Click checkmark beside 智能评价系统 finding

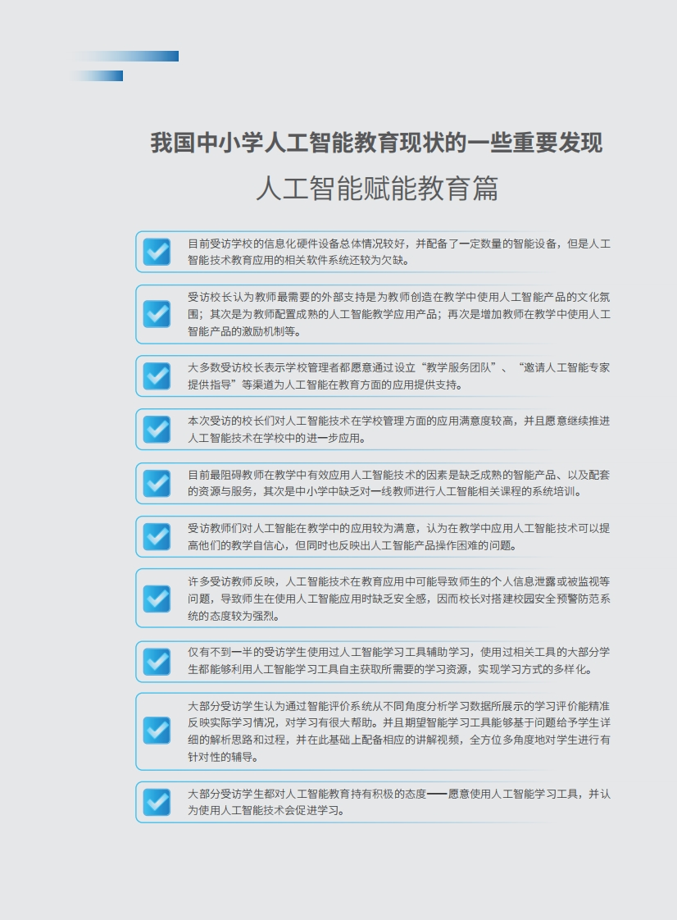click(157, 731)
